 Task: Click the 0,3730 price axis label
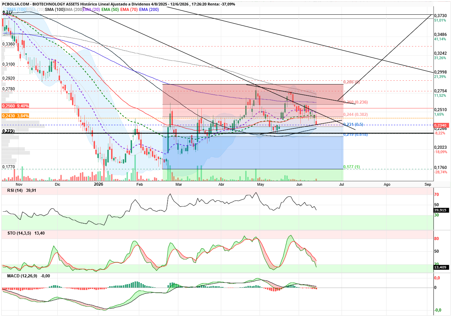coord(440,16)
